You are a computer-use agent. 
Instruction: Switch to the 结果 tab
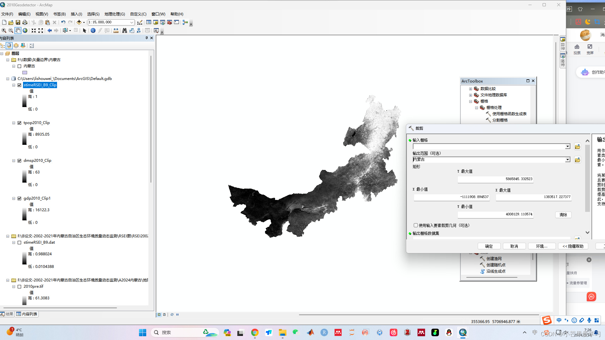point(7,314)
